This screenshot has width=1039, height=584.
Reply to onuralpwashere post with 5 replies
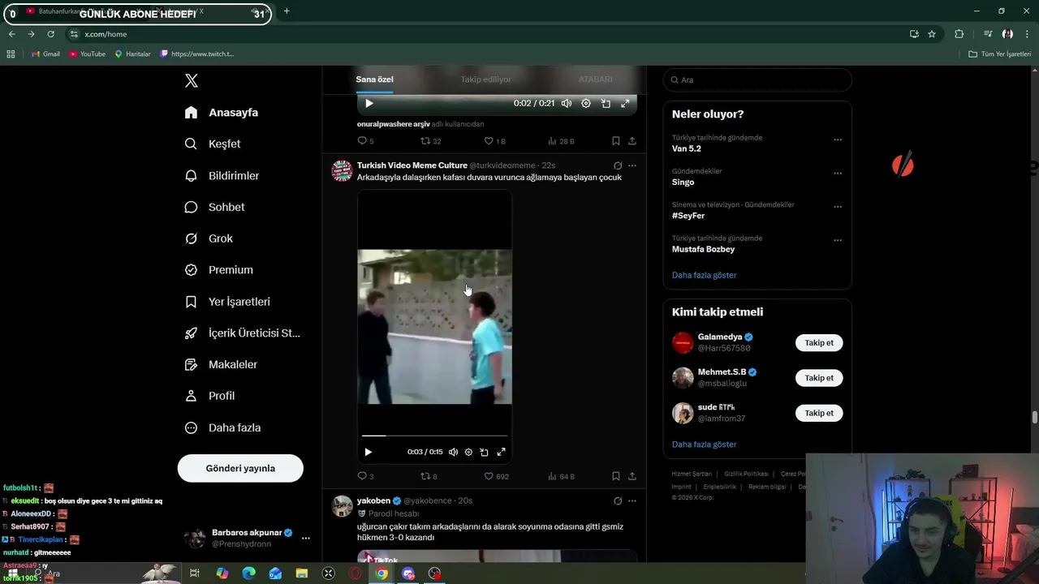click(x=365, y=141)
